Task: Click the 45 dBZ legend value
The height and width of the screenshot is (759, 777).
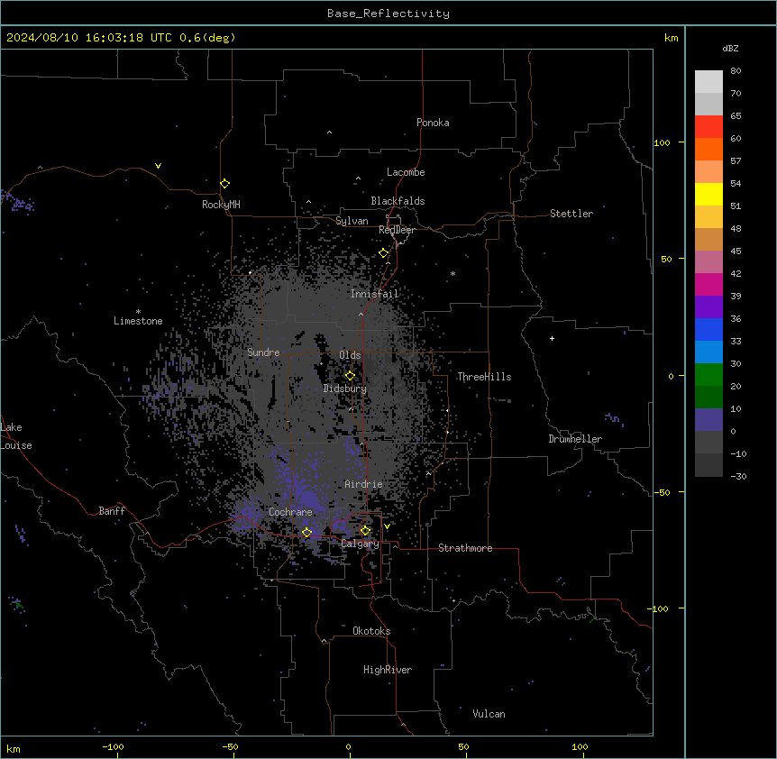Action: pos(736,251)
